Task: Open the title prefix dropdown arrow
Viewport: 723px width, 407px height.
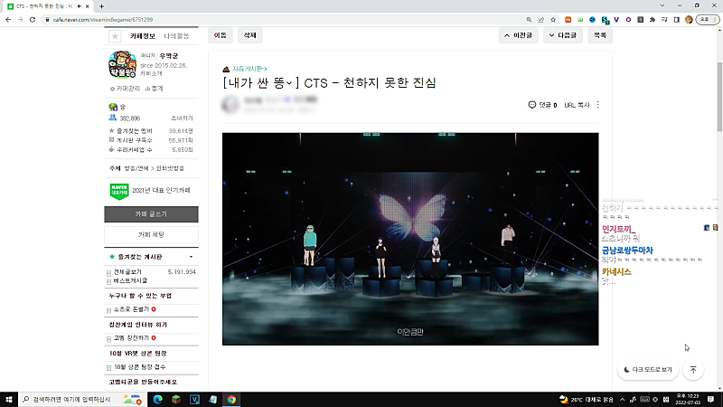Action: [289, 83]
